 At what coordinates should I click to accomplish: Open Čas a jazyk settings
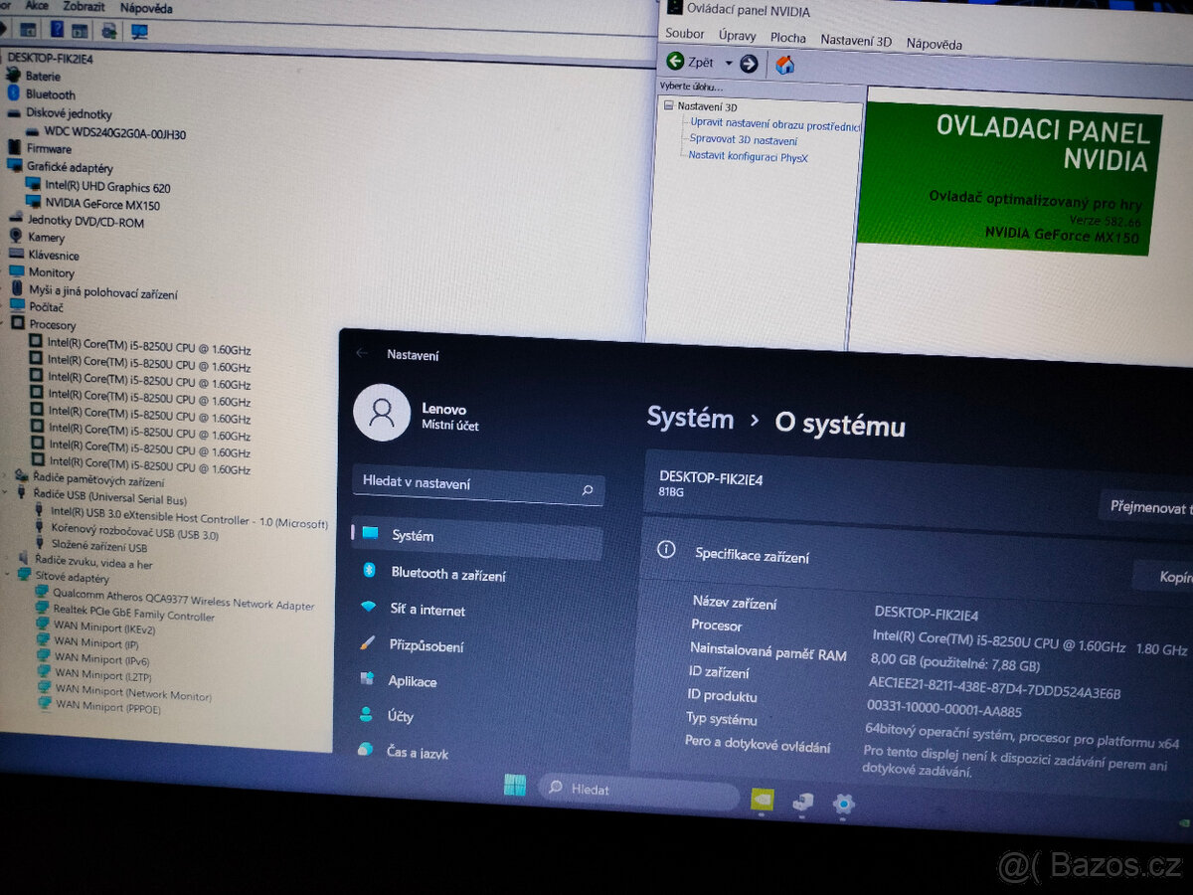coord(418,753)
